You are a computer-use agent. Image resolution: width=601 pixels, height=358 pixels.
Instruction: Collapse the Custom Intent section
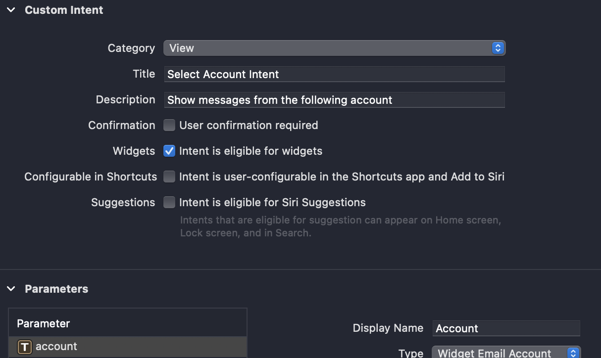tap(11, 10)
